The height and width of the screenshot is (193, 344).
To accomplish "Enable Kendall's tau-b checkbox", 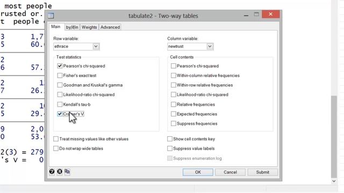I will (x=60, y=105).
